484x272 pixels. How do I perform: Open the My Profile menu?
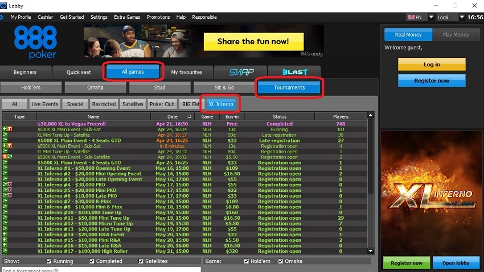coord(20,17)
